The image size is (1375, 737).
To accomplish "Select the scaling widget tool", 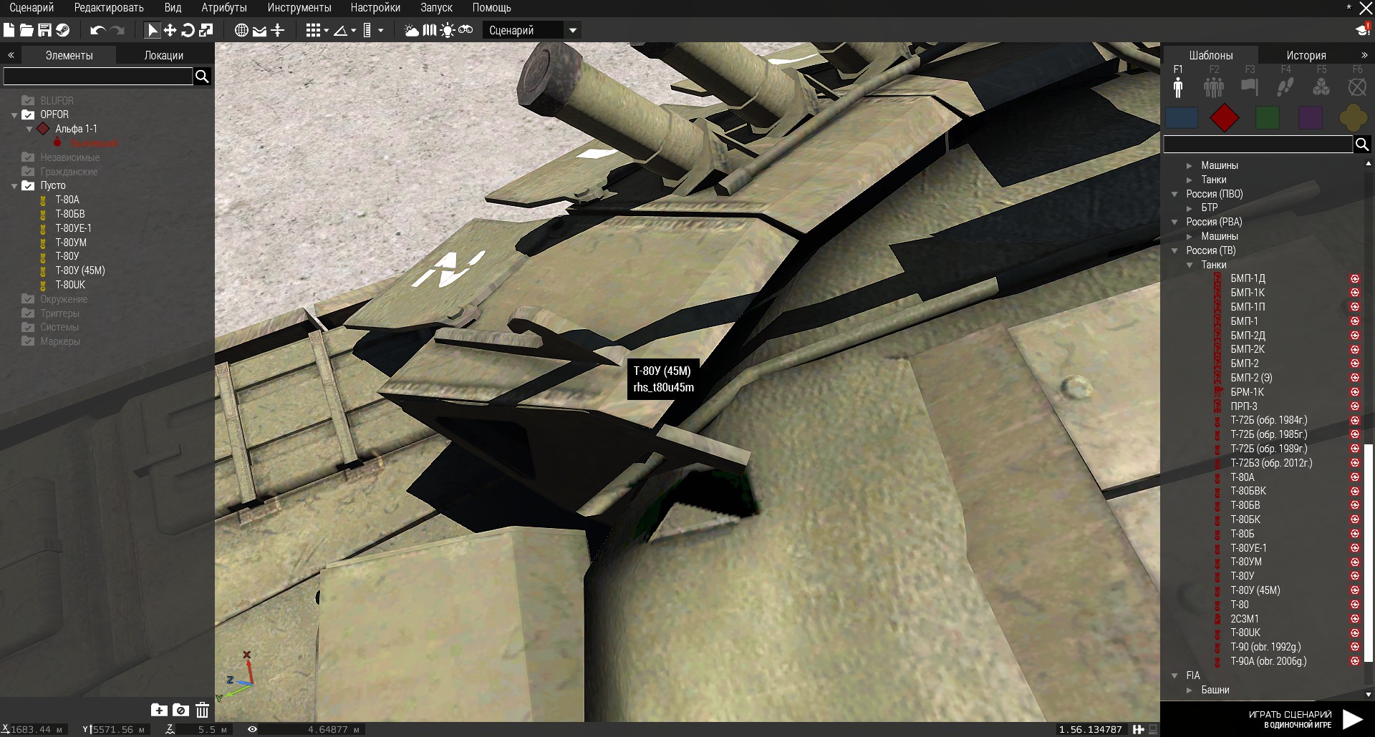I will click(x=206, y=30).
